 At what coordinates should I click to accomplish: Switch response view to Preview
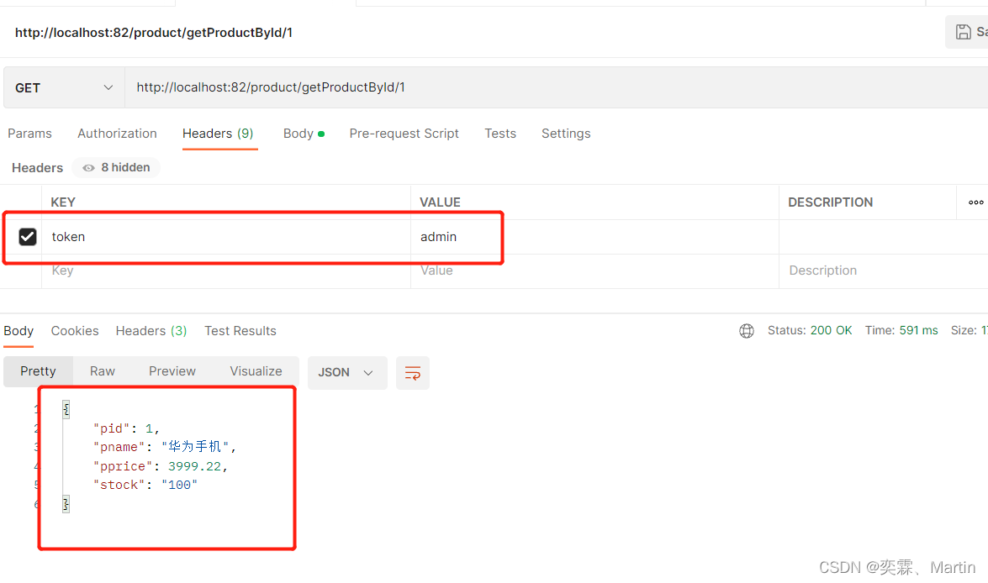click(172, 371)
